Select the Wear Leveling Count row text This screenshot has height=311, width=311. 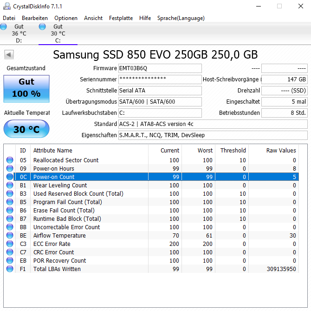point(60,185)
